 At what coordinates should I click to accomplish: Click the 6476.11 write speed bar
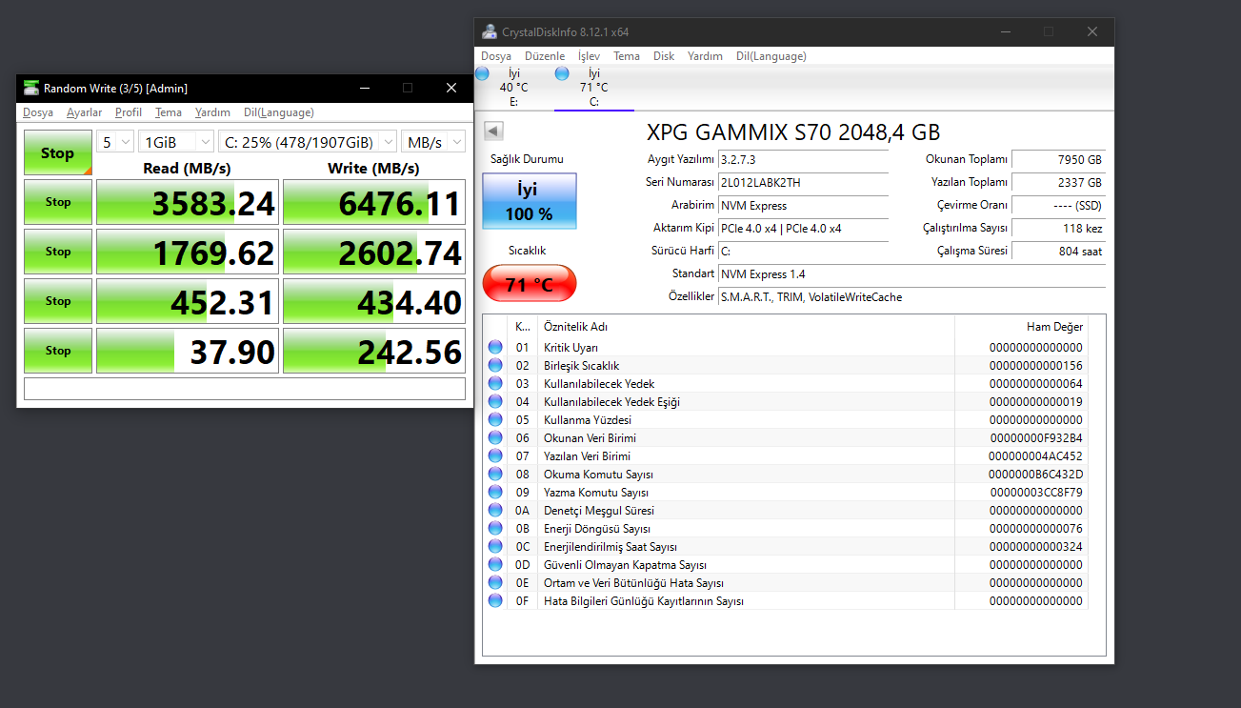click(374, 202)
